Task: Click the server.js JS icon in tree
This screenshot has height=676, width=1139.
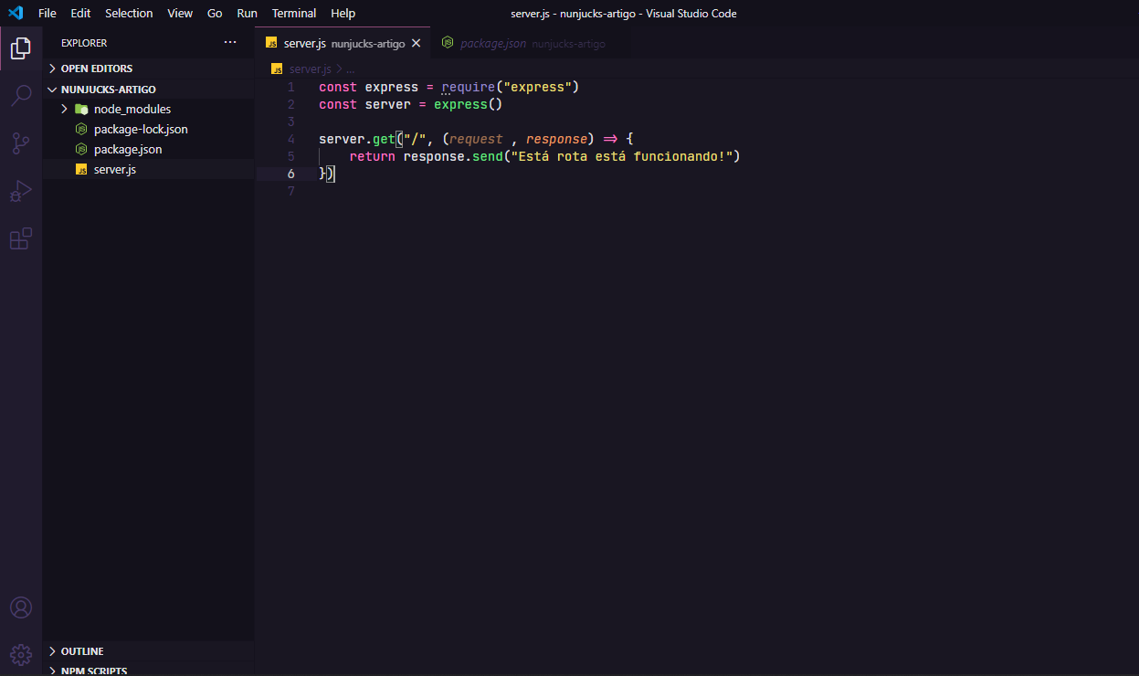Action: coord(81,169)
